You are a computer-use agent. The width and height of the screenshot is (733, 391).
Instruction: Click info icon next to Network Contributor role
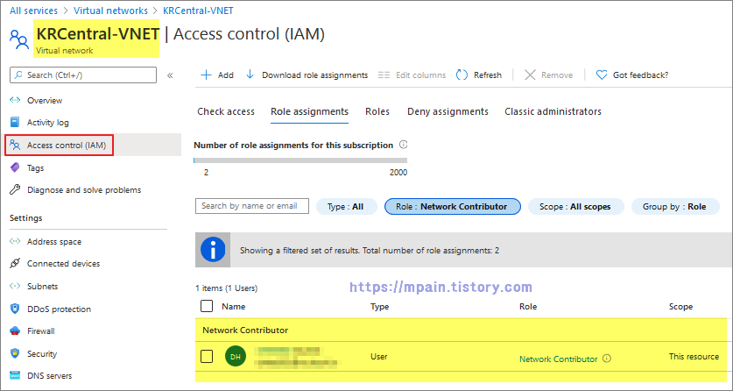point(607,359)
